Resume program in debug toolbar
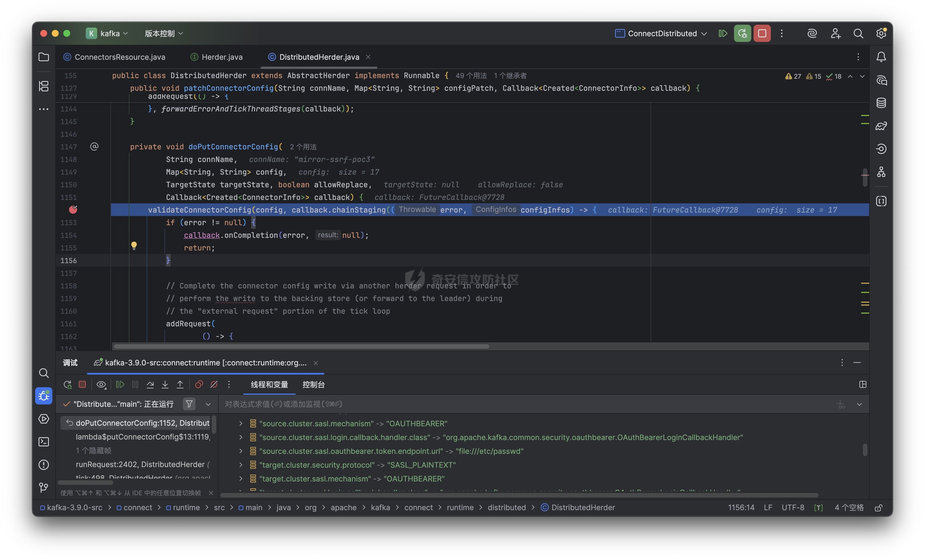925x559 pixels. click(120, 384)
